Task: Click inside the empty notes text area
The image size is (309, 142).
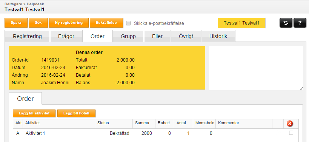Action: [256, 68]
